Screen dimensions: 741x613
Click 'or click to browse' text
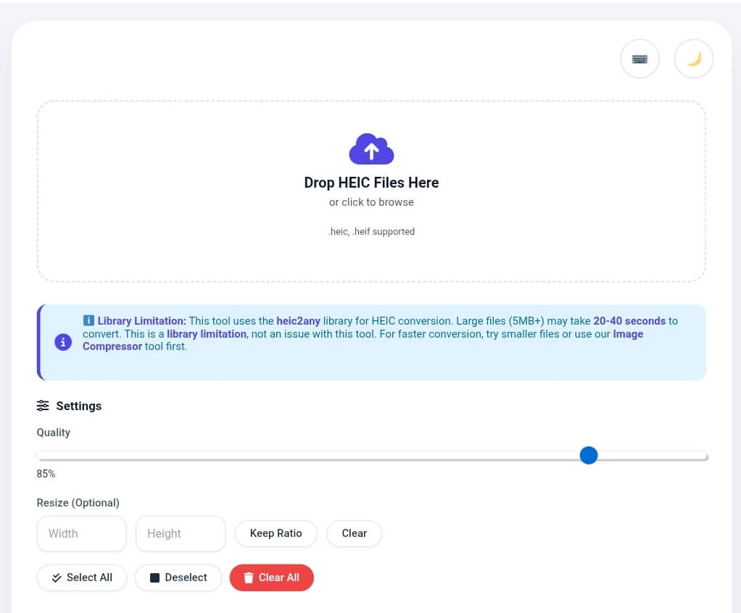[x=371, y=202]
